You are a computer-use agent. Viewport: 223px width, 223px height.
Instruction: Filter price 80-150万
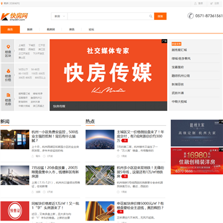(23, 74)
